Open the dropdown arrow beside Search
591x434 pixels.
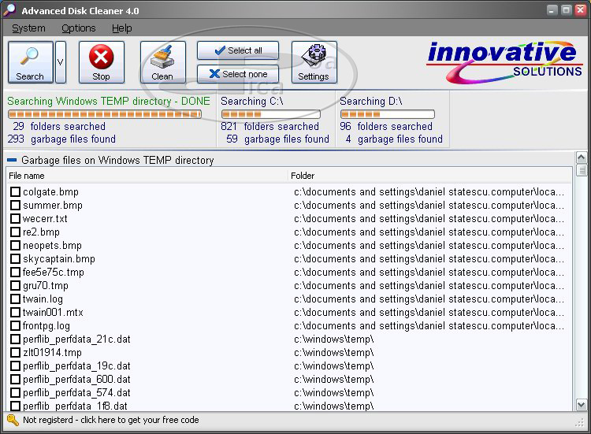tap(61, 62)
